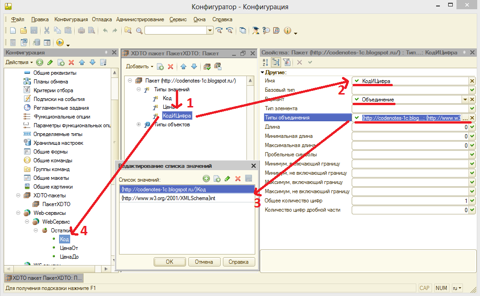Open the Действия dropdown menu
This screenshot has width=480, height=296.
pos(19,62)
